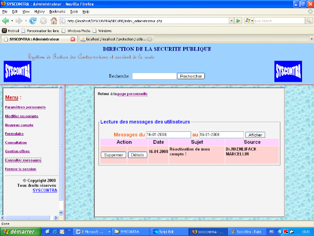The height and width of the screenshot is (236, 314).
Task: Click the green Go arrow beside the address bar
Action: tap(238, 21)
